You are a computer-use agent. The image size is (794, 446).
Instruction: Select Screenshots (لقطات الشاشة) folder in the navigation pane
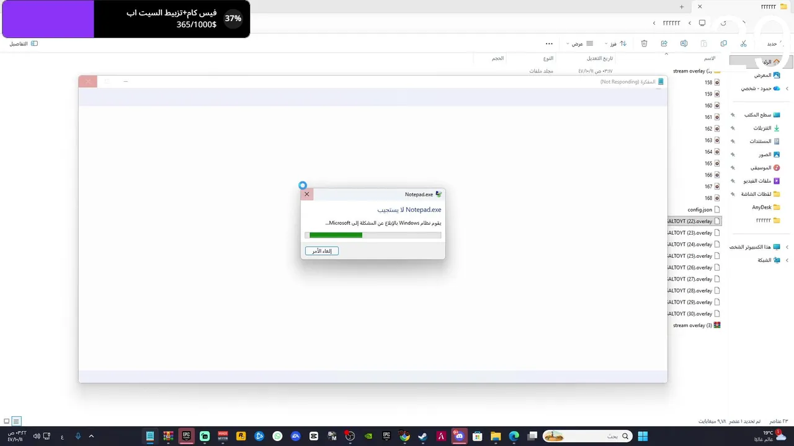click(761, 194)
